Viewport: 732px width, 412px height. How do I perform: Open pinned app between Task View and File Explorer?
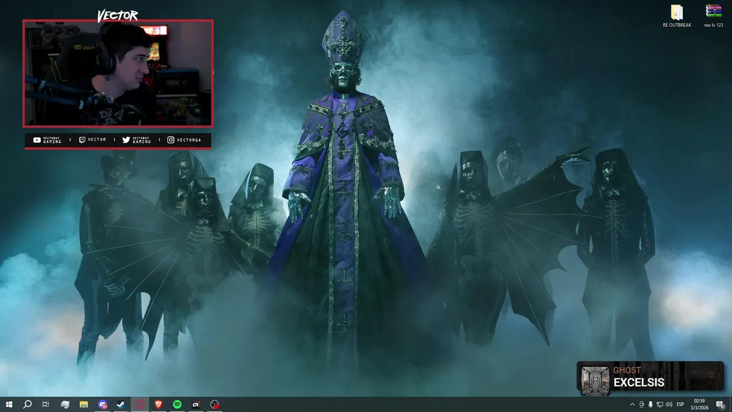tap(65, 405)
